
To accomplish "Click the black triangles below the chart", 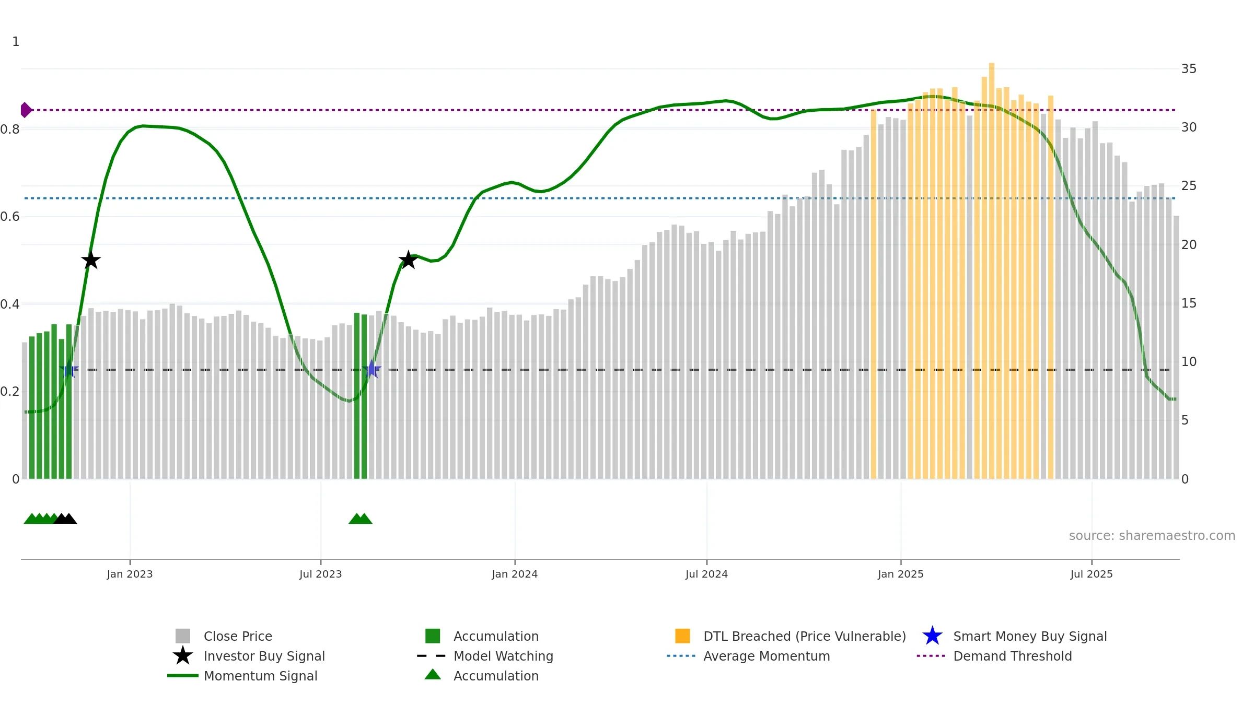I will [65, 518].
